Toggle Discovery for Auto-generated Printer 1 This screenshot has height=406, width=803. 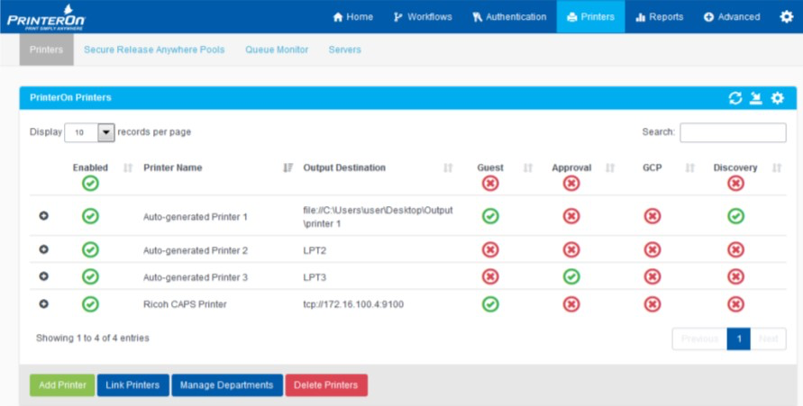[x=735, y=216]
